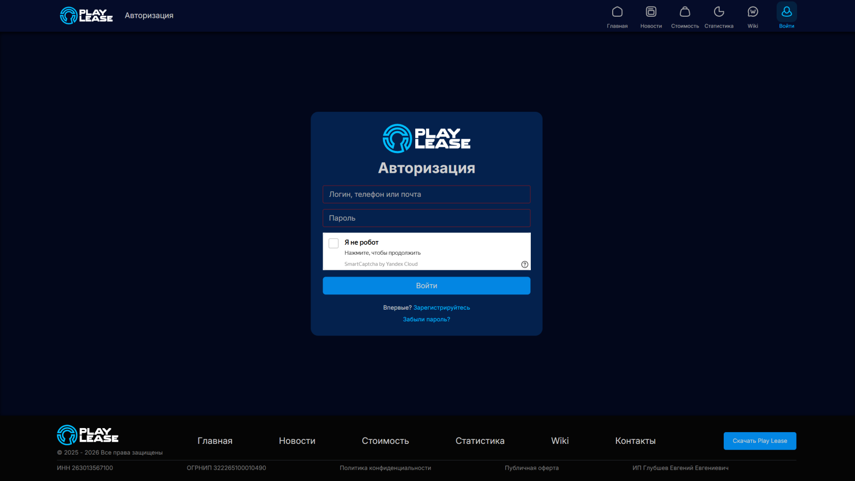Go to Стоимость in the footer menu
855x481 pixels.
(385, 441)
